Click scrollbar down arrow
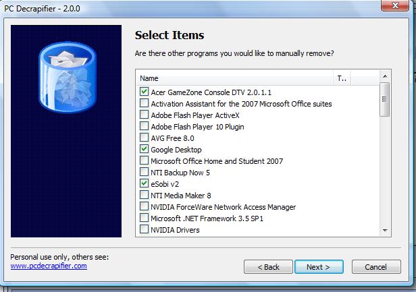416x292 pixels. point(385,231)
